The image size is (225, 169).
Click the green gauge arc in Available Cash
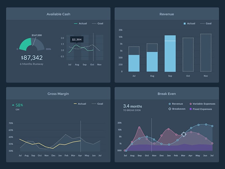point(25,44)
